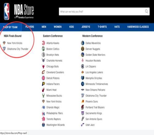This screenshot has height=135, width=154.
Task: Open the Players navigation item
Action: [x=30, y=27]
